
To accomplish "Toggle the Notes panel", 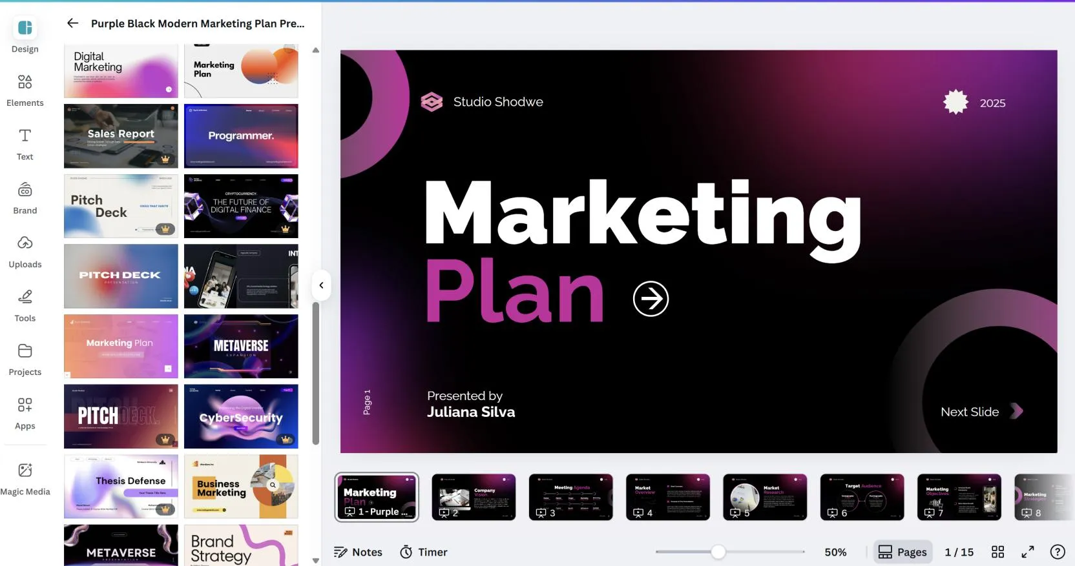I will pos(358,552).
